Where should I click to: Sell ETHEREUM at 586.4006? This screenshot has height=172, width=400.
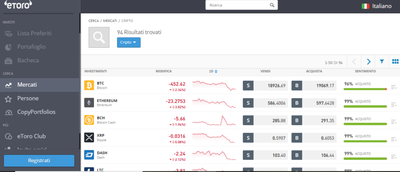click(265, 103)
